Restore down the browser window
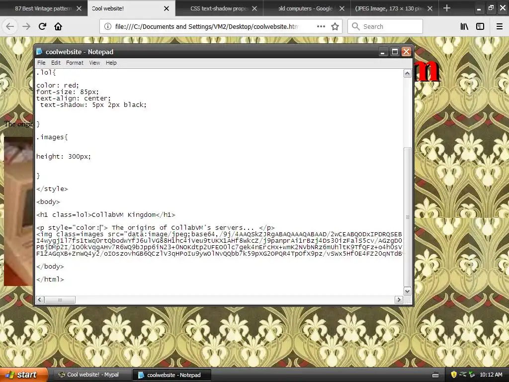This screenshot has width=509, height=382. [491, 8]
